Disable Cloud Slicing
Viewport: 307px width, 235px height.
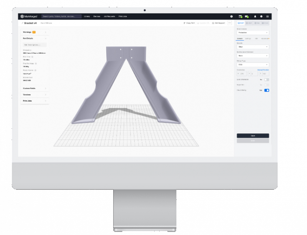pos(266,90)
